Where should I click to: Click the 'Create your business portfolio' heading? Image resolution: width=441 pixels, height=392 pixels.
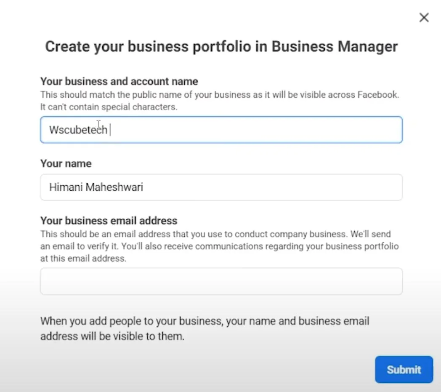(157, 46)
